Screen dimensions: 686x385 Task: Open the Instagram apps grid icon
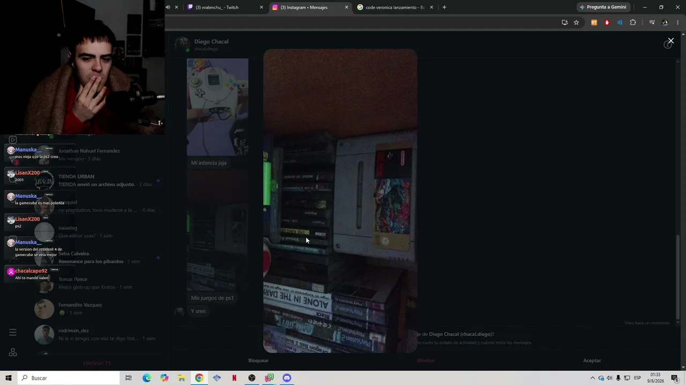[x=13, y=352]
